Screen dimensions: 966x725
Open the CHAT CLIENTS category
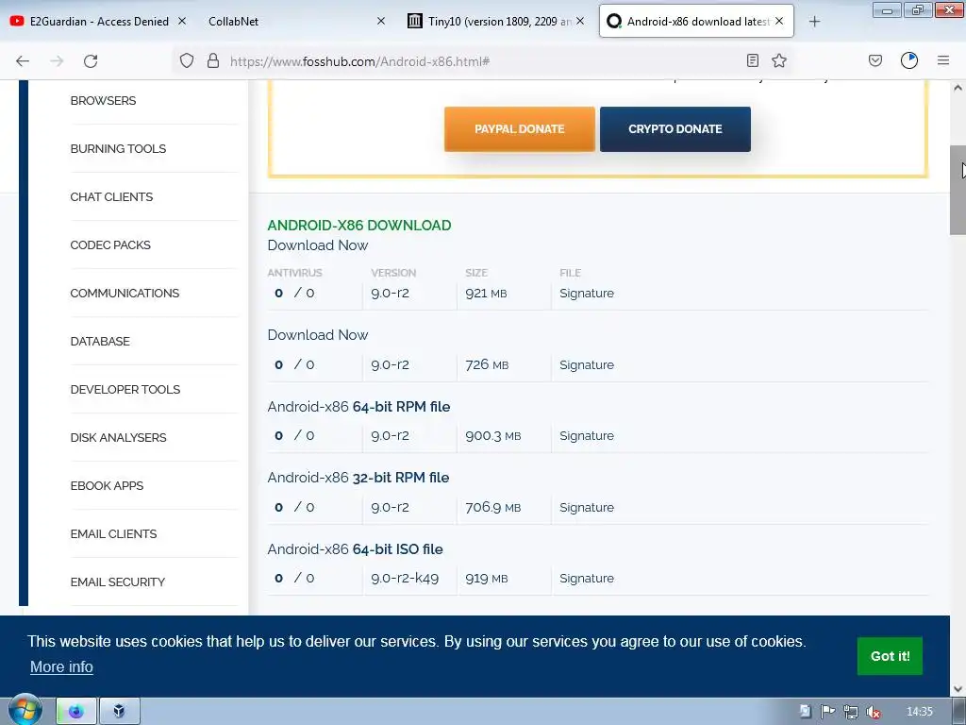click(x=111, y=196)
